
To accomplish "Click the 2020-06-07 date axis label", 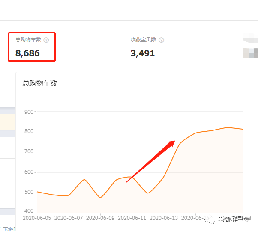I will (x=69, y=218).
